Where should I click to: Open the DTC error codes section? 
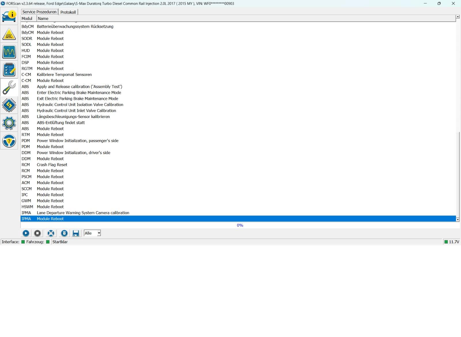(x=9, y=34)
